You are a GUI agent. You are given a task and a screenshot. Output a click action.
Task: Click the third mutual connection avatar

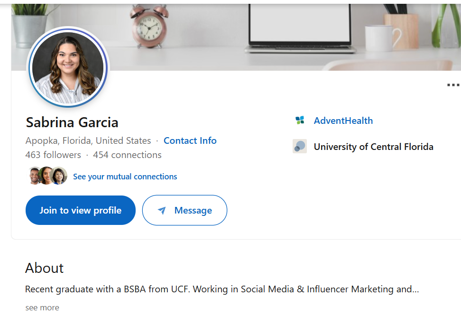coord(59,176)
